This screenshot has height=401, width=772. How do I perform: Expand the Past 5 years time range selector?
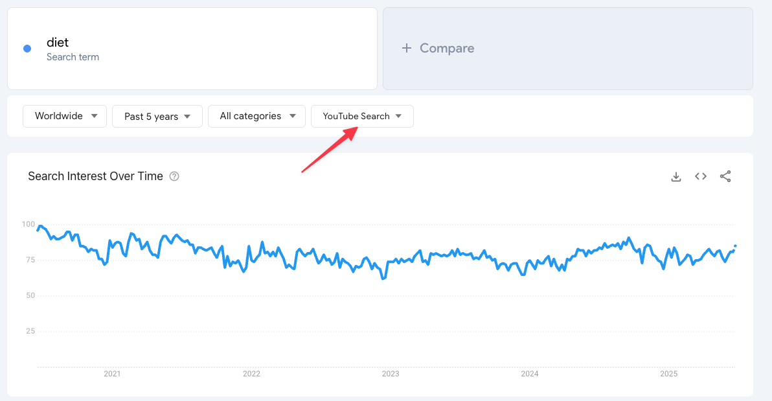pyautogui.click(x=157, y=116)
